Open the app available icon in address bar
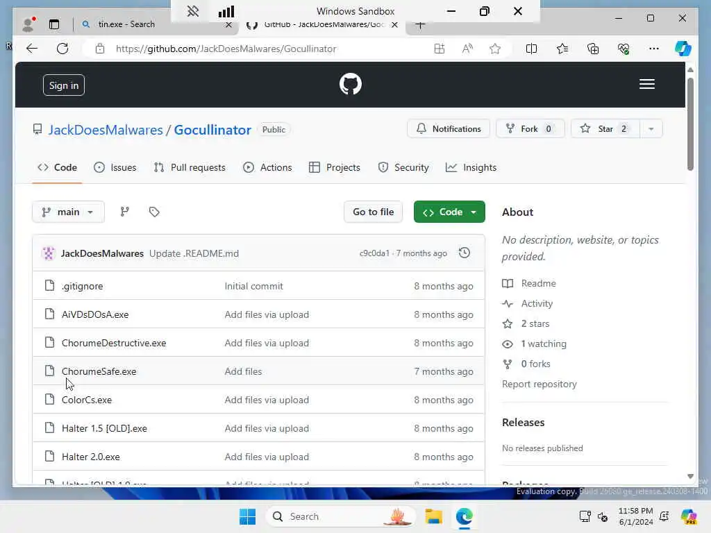This screenshot has width=711, height=533. 440,49
